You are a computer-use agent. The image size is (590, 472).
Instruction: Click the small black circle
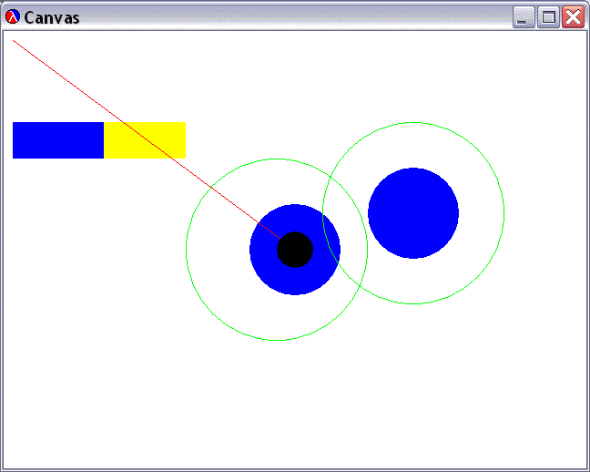point(295,250)
